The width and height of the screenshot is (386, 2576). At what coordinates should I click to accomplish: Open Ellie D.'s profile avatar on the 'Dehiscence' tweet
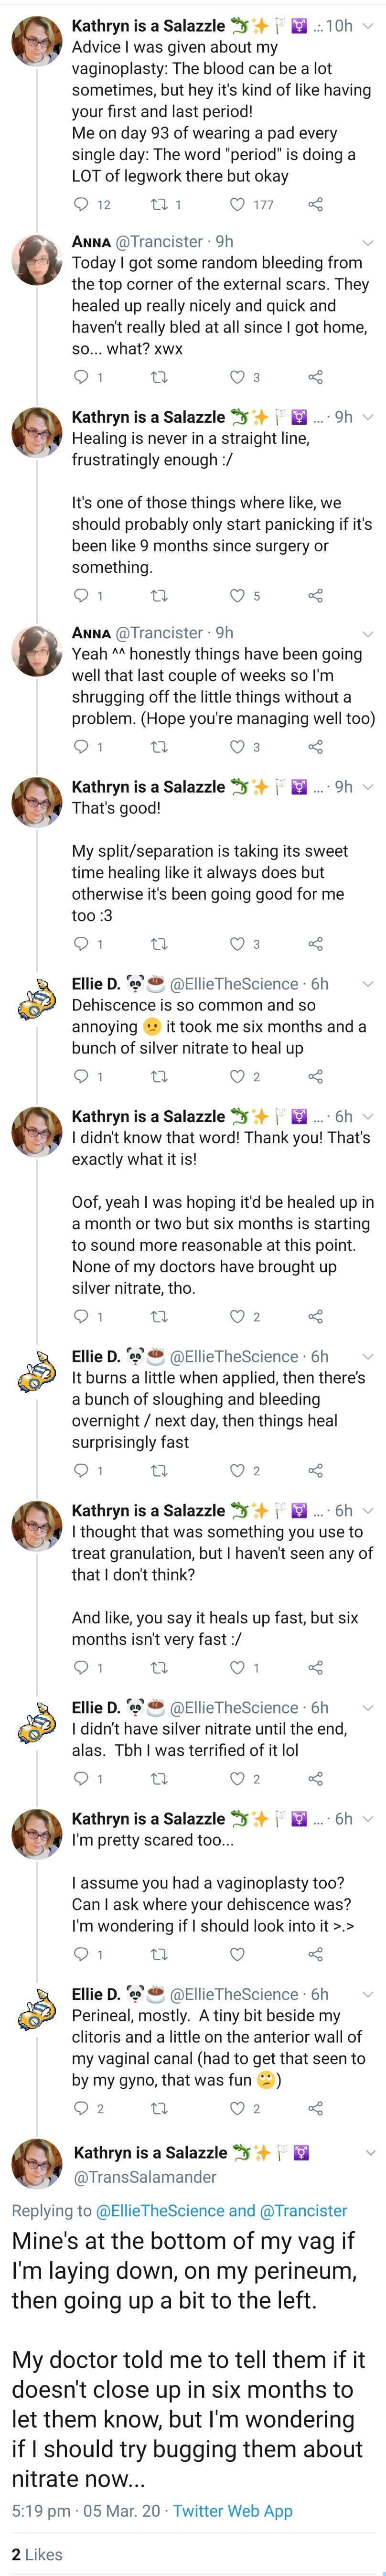point(37,1000)
